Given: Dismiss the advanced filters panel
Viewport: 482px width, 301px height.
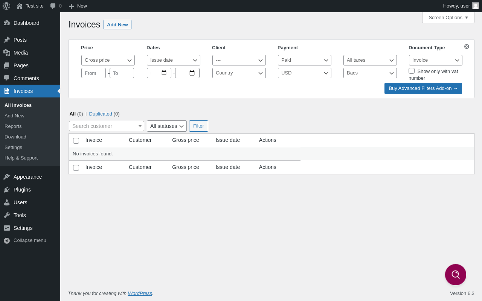Looking at the screenshot, I should [x=467, y=47].
